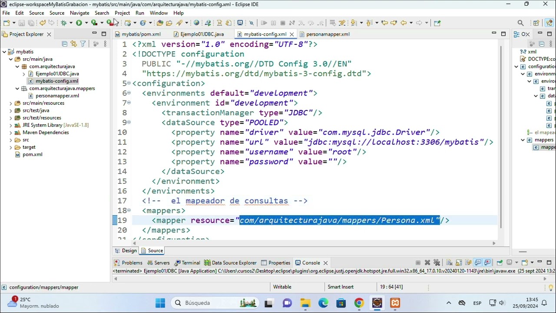The width and height of the screenshot is (556, 313).
Task: Select JRE System Library node
Action: coord(51,125)
